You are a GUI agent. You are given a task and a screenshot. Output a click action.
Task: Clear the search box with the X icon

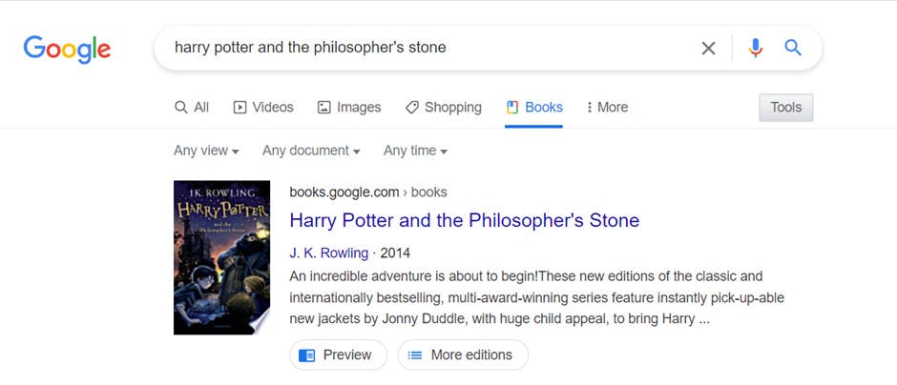pos(708,48)
